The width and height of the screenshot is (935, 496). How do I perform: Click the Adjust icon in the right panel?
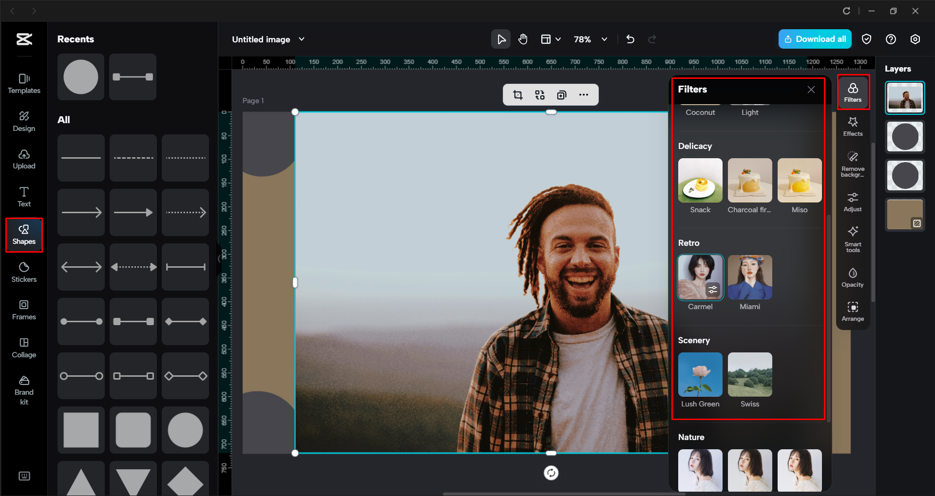tap(853, 201)
